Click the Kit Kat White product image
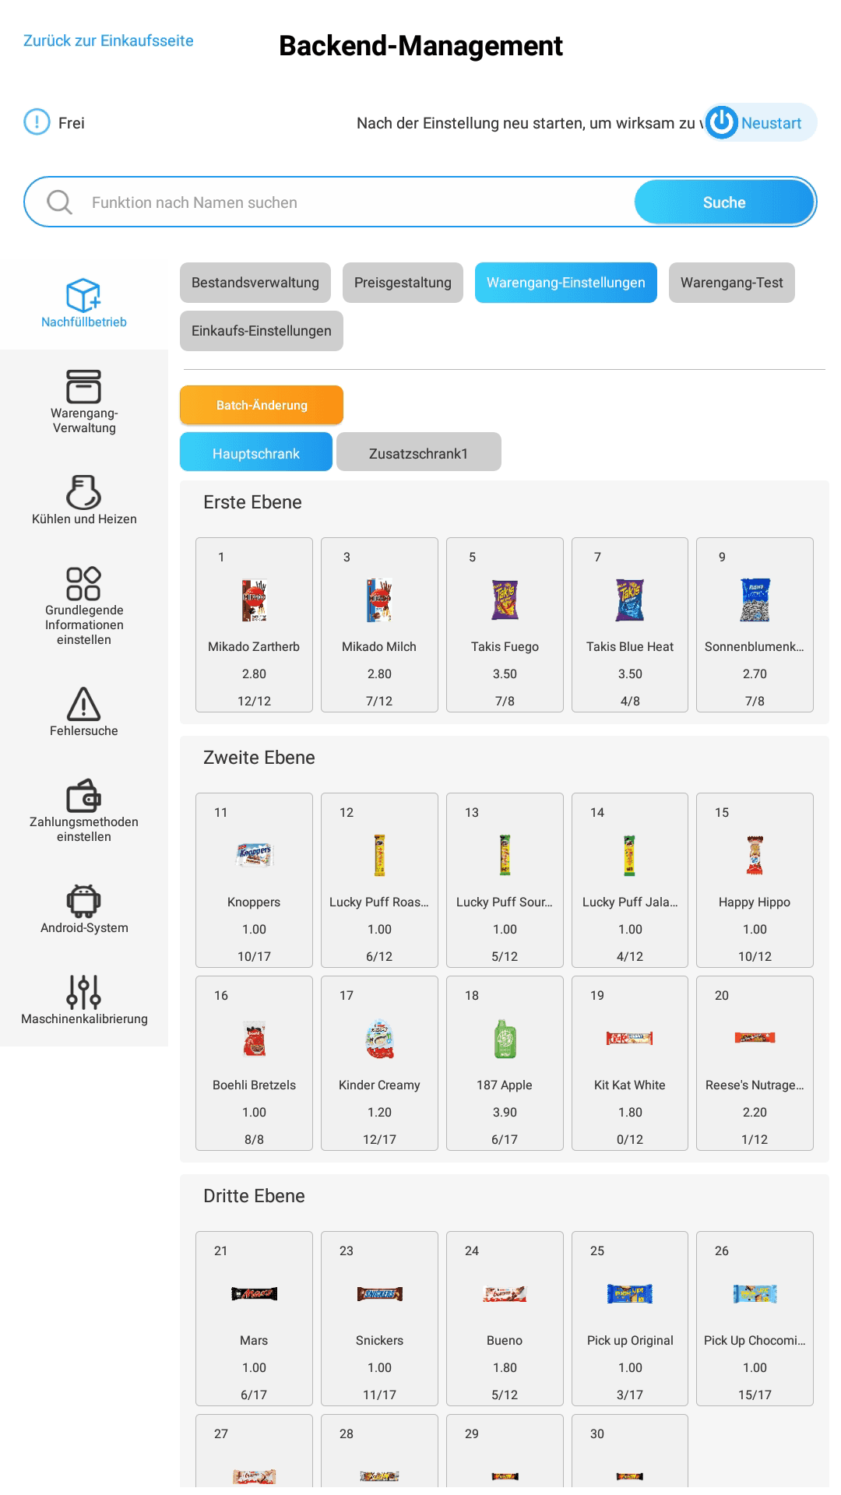841x1495 pixels. coord(630,1038)
